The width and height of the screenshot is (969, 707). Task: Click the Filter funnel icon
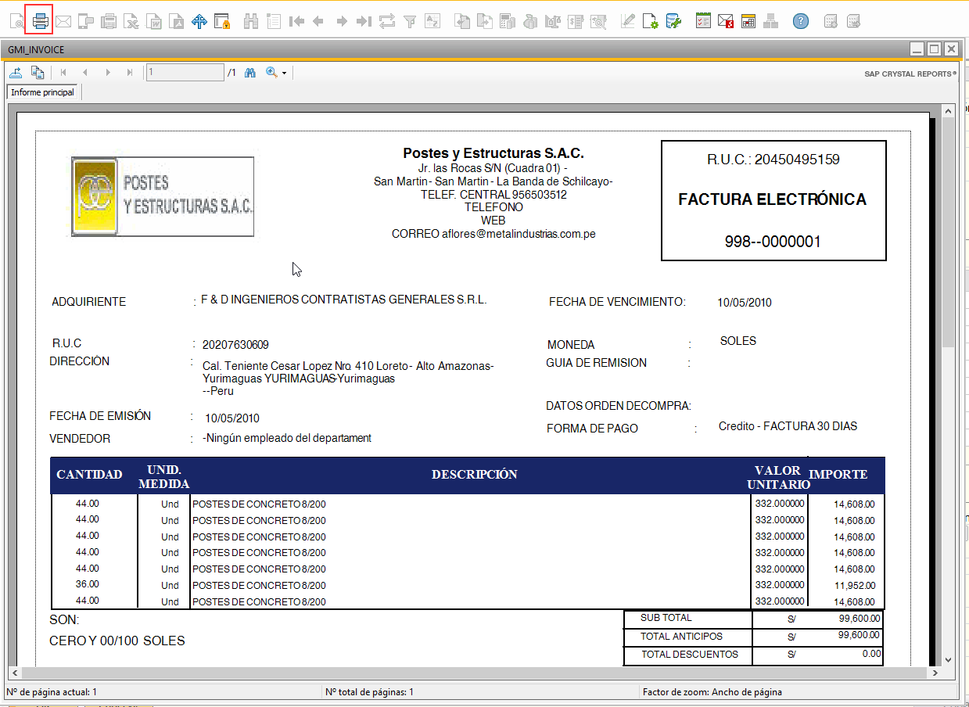coord(409,21)
